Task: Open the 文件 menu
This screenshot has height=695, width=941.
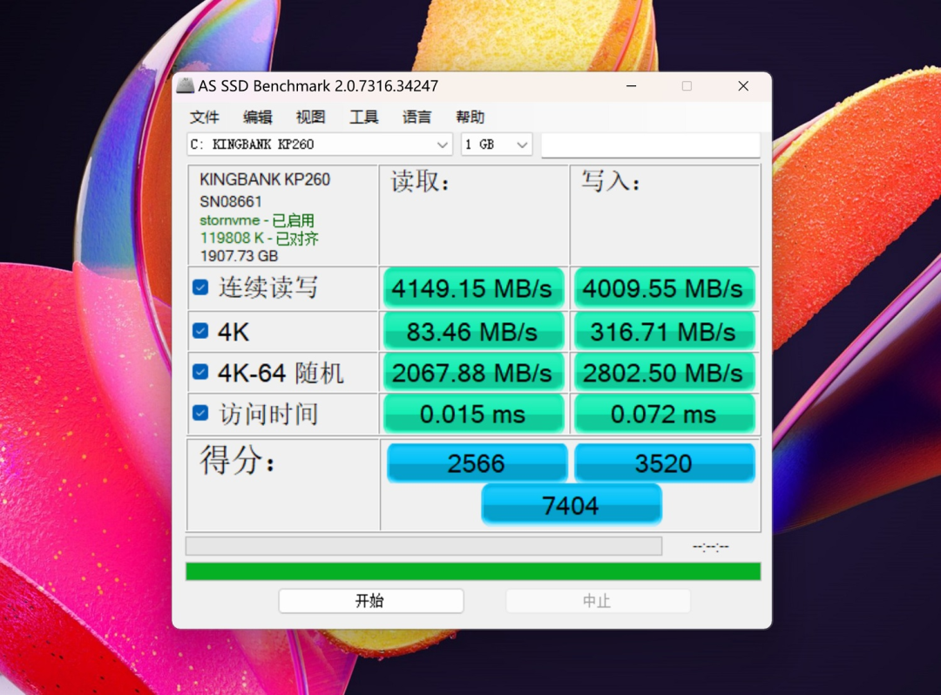Action: coord(205,117)
